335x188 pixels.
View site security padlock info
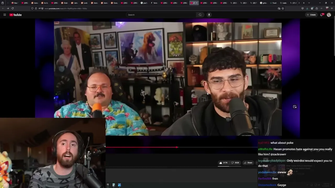36,8
